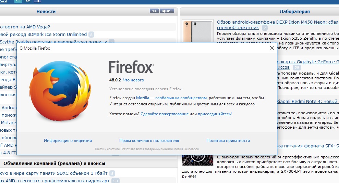The image size is (339, 183).
Task: Open 'Информация о лицензии' link
Action: [x=68, y=141]
